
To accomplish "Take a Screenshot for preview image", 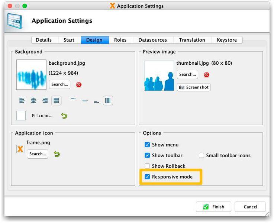I will [x=194, y=87].
